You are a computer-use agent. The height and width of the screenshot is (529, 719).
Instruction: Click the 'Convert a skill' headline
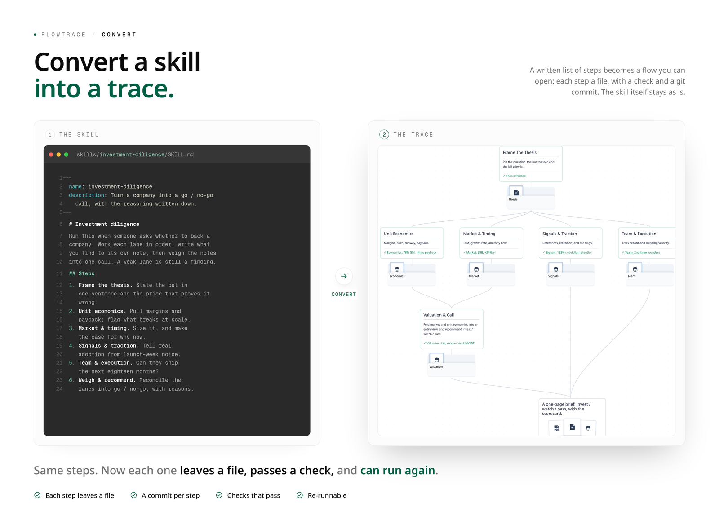117,62
